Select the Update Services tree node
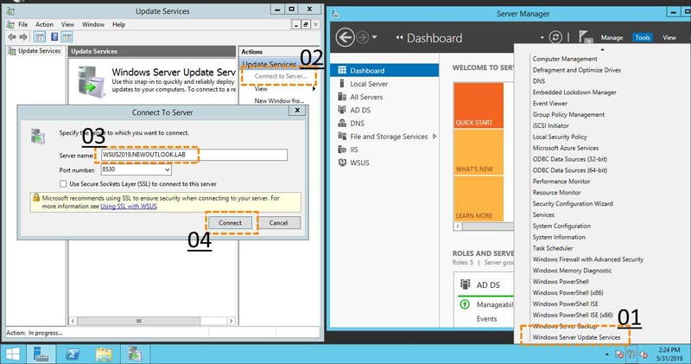 35,51
